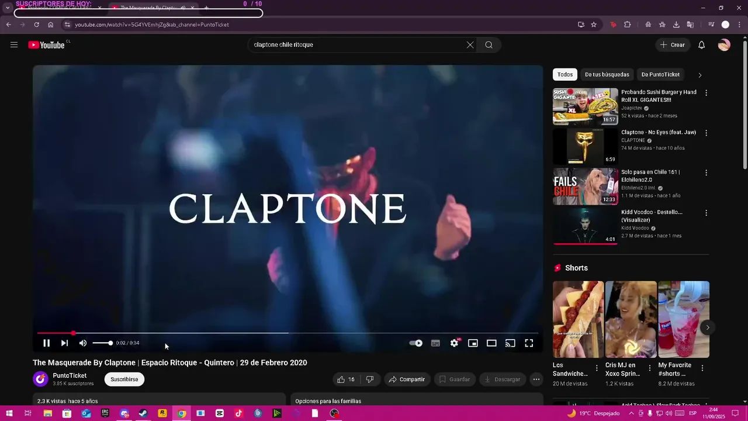This screenshot has height=421, width=748.
Task: Open Epic Games launcher from taskbar
Action: (x=105, y=413)
